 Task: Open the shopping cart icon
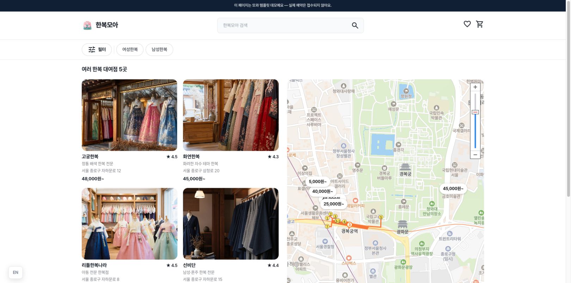click(x=479, y=24)
